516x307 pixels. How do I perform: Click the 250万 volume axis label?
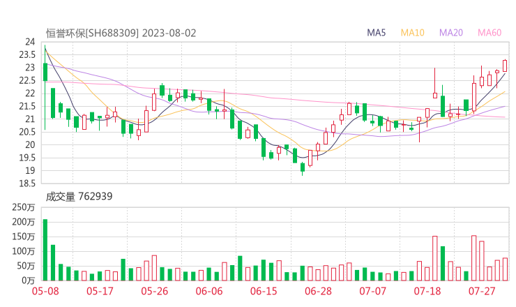point(24,207)
